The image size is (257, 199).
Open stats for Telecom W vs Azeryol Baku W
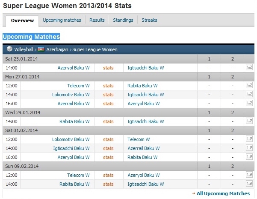[x=108, y=175]
